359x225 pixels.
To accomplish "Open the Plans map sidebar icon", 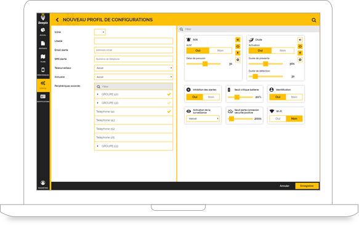I will coord(43,58).
